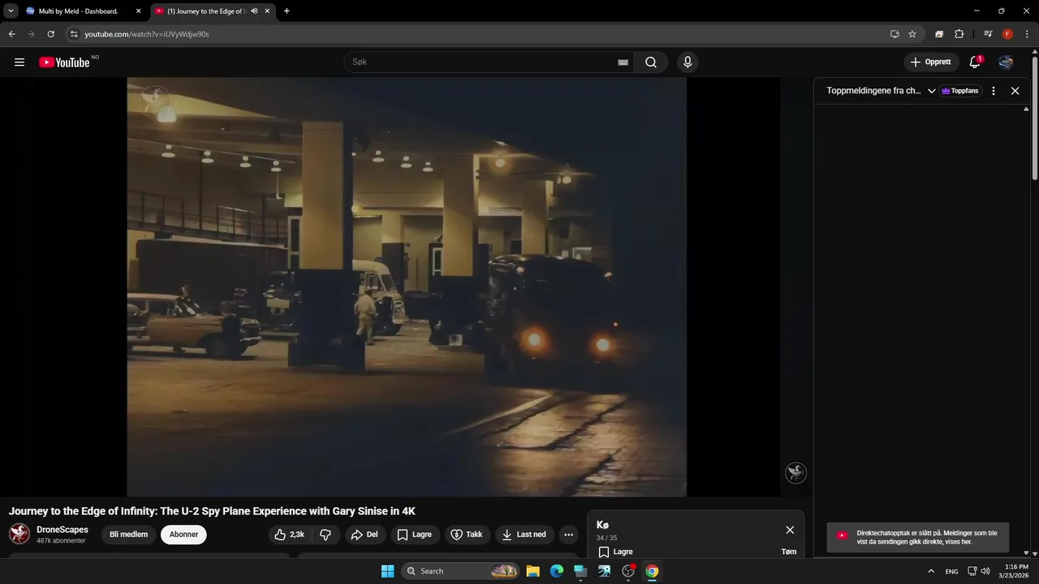1039x584 pixels.
Task: Reload the YouTube page
Action: point(50,34)
